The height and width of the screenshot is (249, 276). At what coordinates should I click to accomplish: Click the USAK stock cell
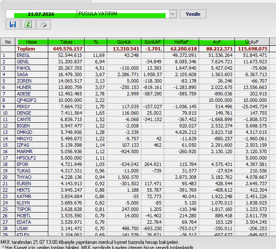(32, 228)
